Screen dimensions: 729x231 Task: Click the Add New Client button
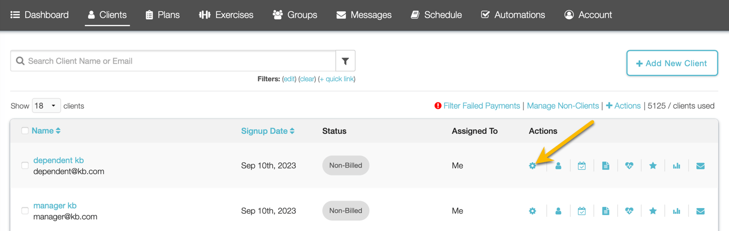click(671, 63)
